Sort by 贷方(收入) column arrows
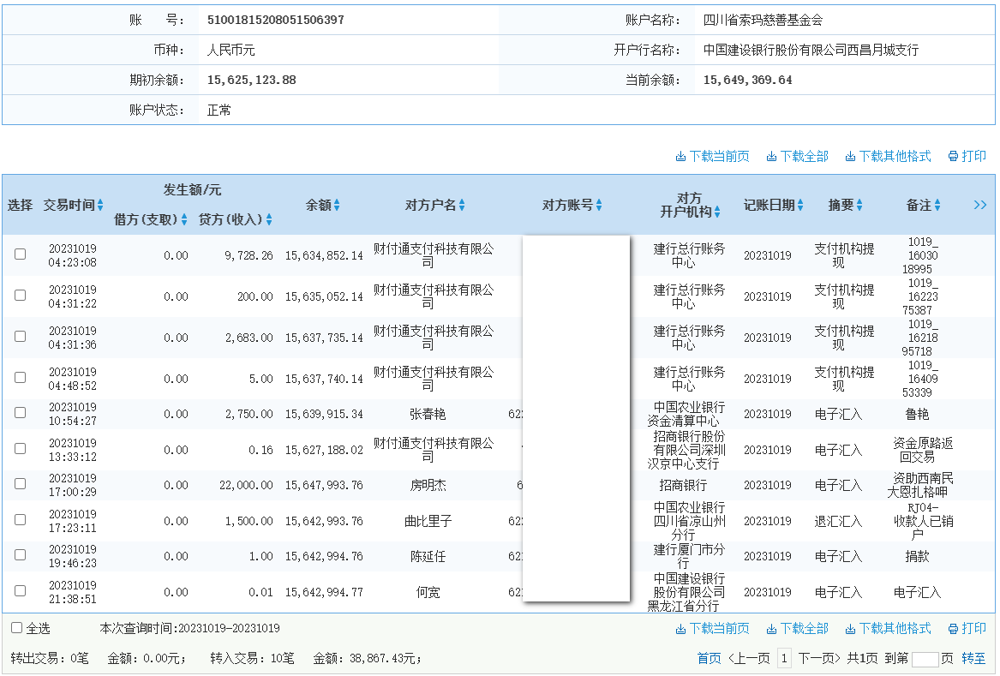Screen dimensions: 1000x676 click(x=269, y=220)
